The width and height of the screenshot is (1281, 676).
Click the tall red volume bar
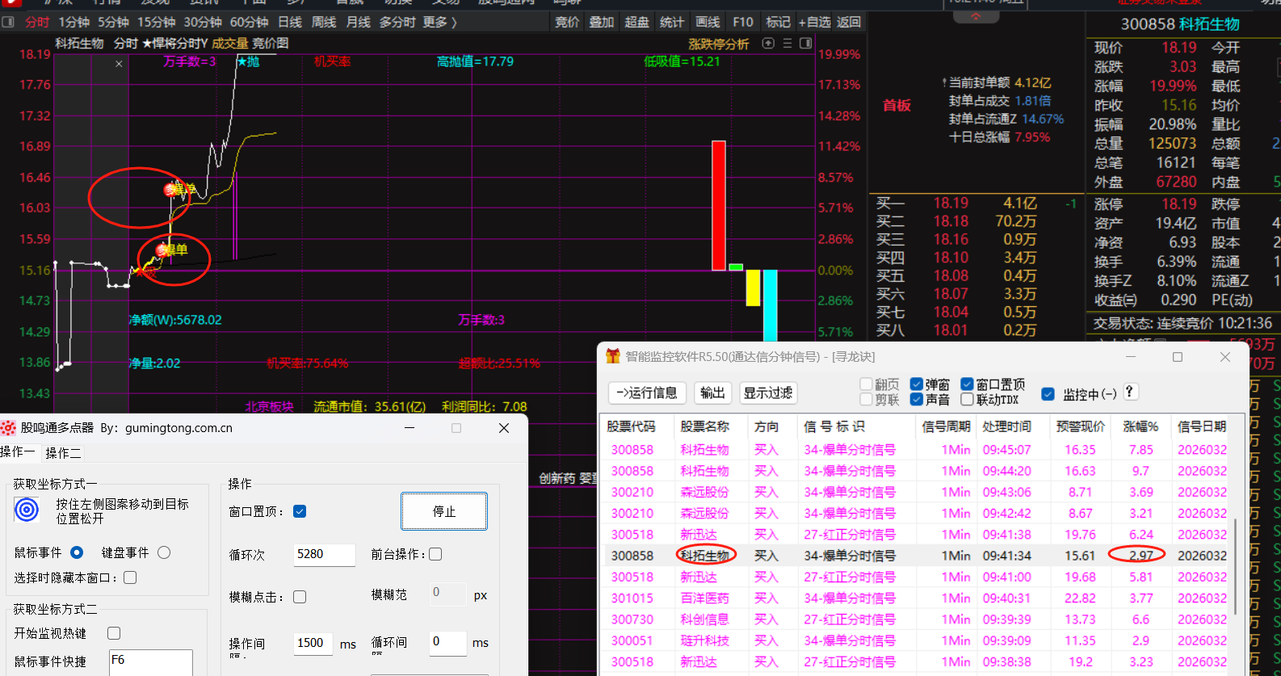[718, 205]
